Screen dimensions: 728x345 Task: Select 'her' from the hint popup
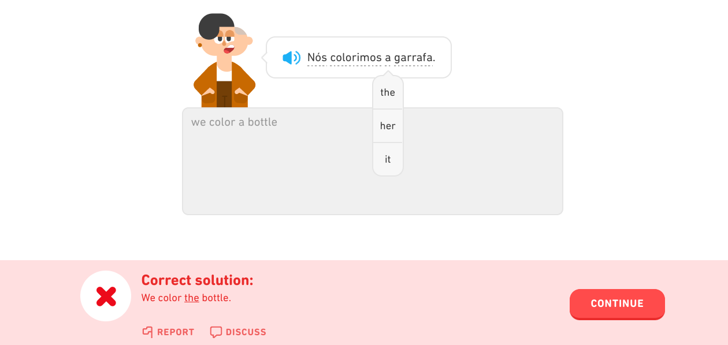[387, 126]
